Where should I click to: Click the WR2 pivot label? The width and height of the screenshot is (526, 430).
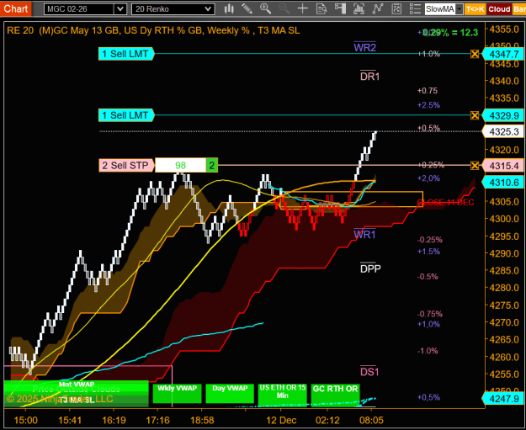(365, 47)
